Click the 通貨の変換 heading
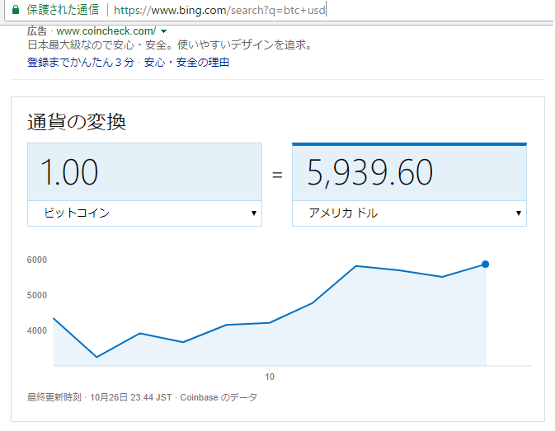Screen dimensions: 555x431 tap(77, 122)
